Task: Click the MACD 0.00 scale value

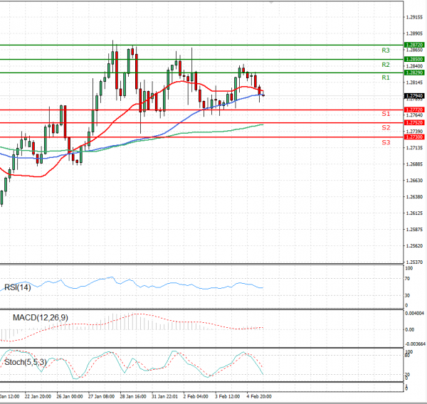Action: [x=410, y=330]
